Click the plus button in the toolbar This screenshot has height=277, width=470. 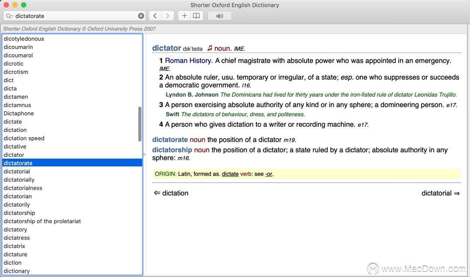tap(184, 16)
